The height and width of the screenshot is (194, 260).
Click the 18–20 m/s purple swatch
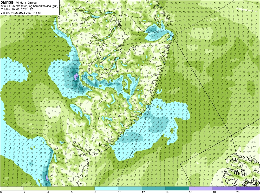tap(224, 189)
